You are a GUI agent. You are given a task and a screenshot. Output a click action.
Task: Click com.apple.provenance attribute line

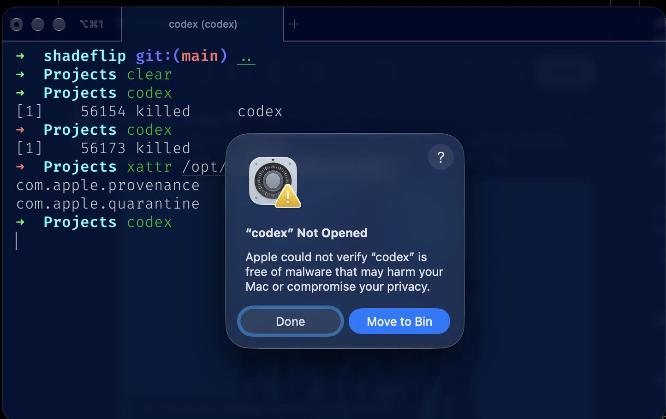[x=108, y=185]
